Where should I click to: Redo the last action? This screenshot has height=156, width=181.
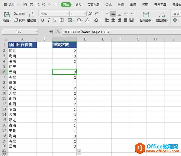50,4
